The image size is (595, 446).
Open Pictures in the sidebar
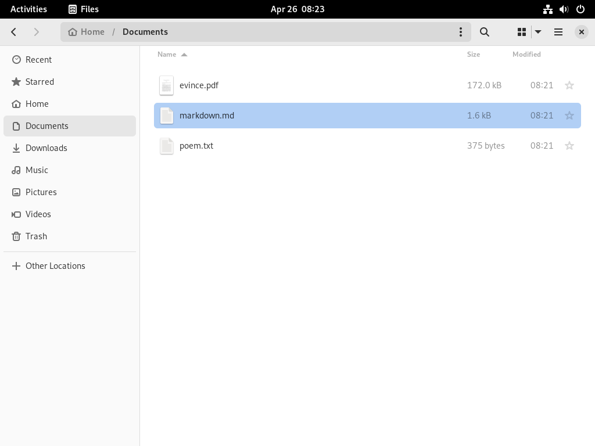point(70,192)
